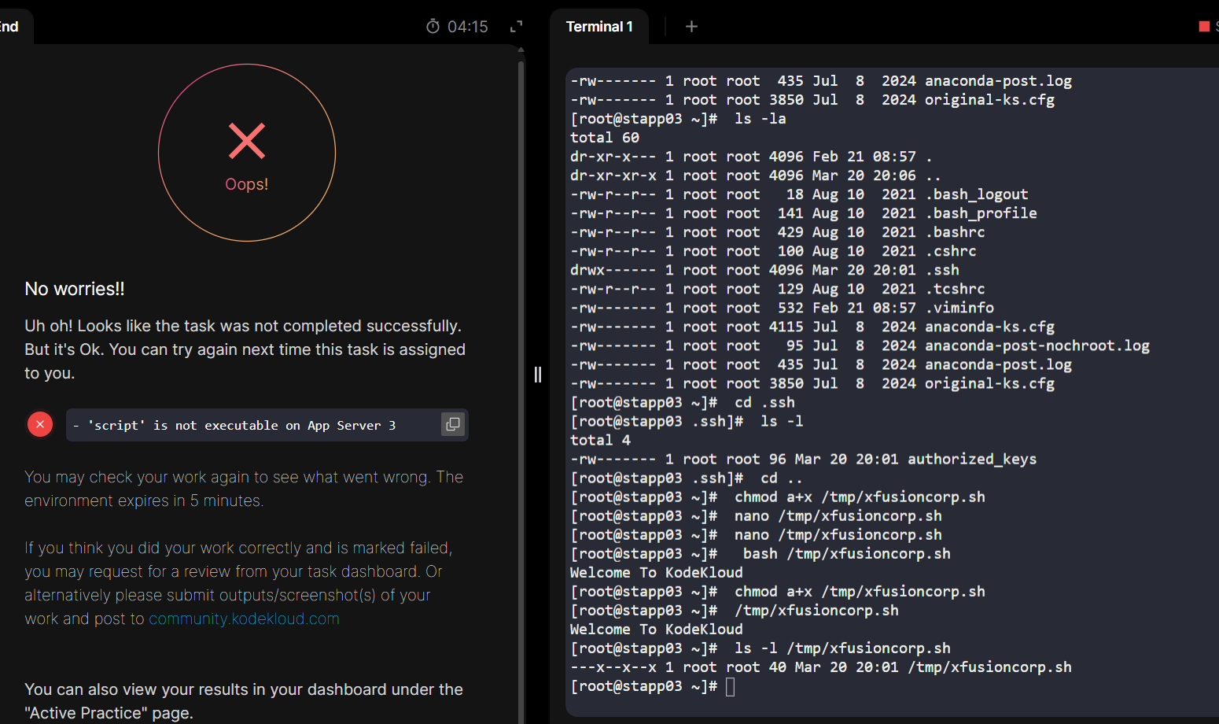
Task: Click the red square icon at top right
Action: 1203,27
